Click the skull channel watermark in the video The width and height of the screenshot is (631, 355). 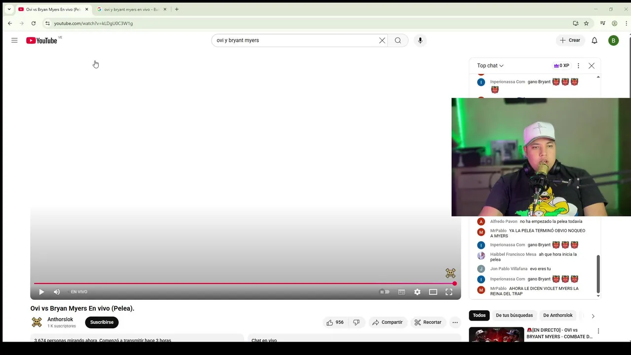point(451,273)
